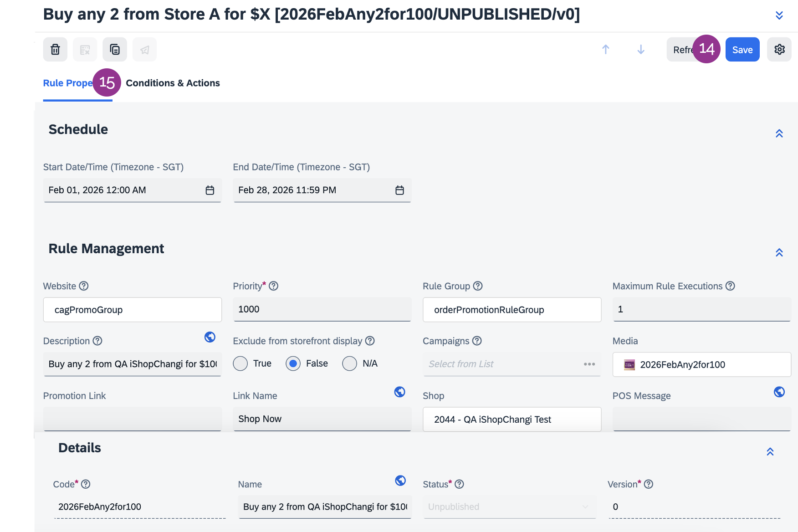Image resolution: width=798 pixels, height=532 pixels.
Task: Collapse the Schedule section
Action: pos(779,133)
